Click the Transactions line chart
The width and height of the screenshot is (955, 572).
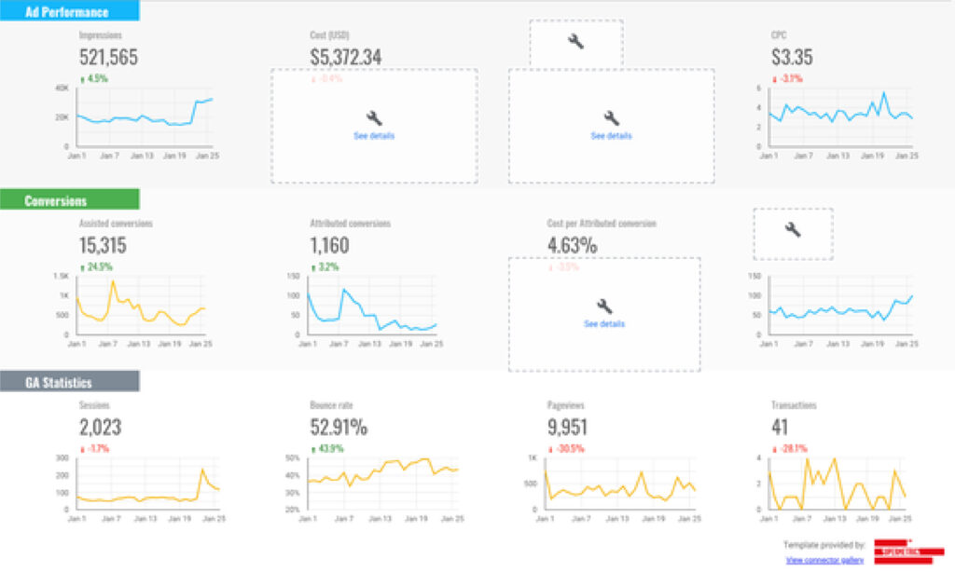point(837,483)
